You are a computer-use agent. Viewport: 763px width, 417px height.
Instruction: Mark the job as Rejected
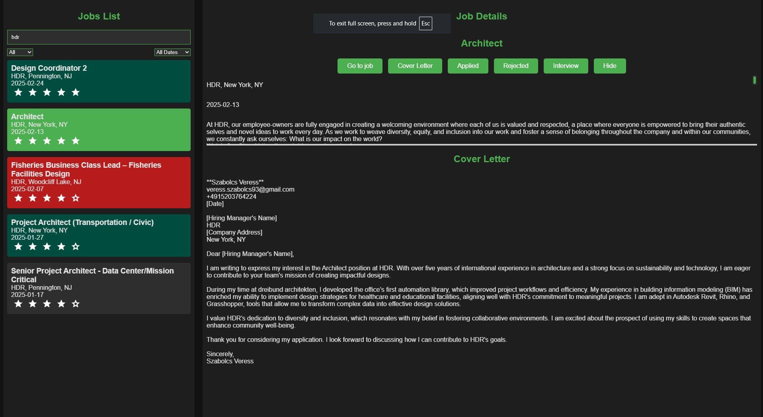516,66
